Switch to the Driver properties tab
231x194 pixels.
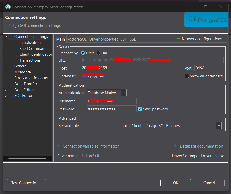pyautogui.click(x=103, y=39)
